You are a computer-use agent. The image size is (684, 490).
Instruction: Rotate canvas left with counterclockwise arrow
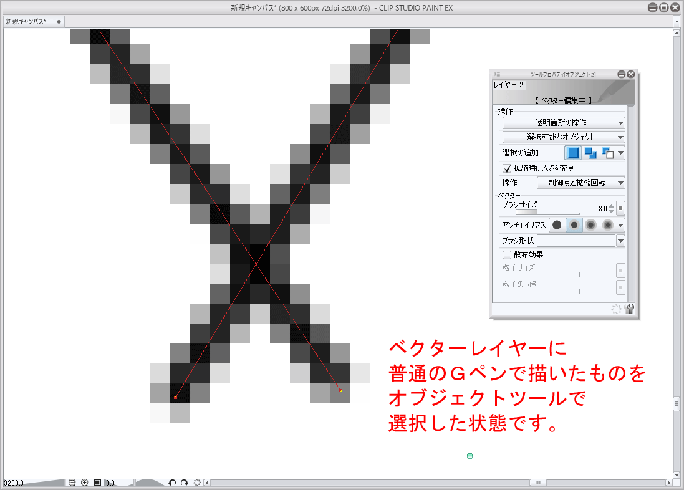[172, 483]
